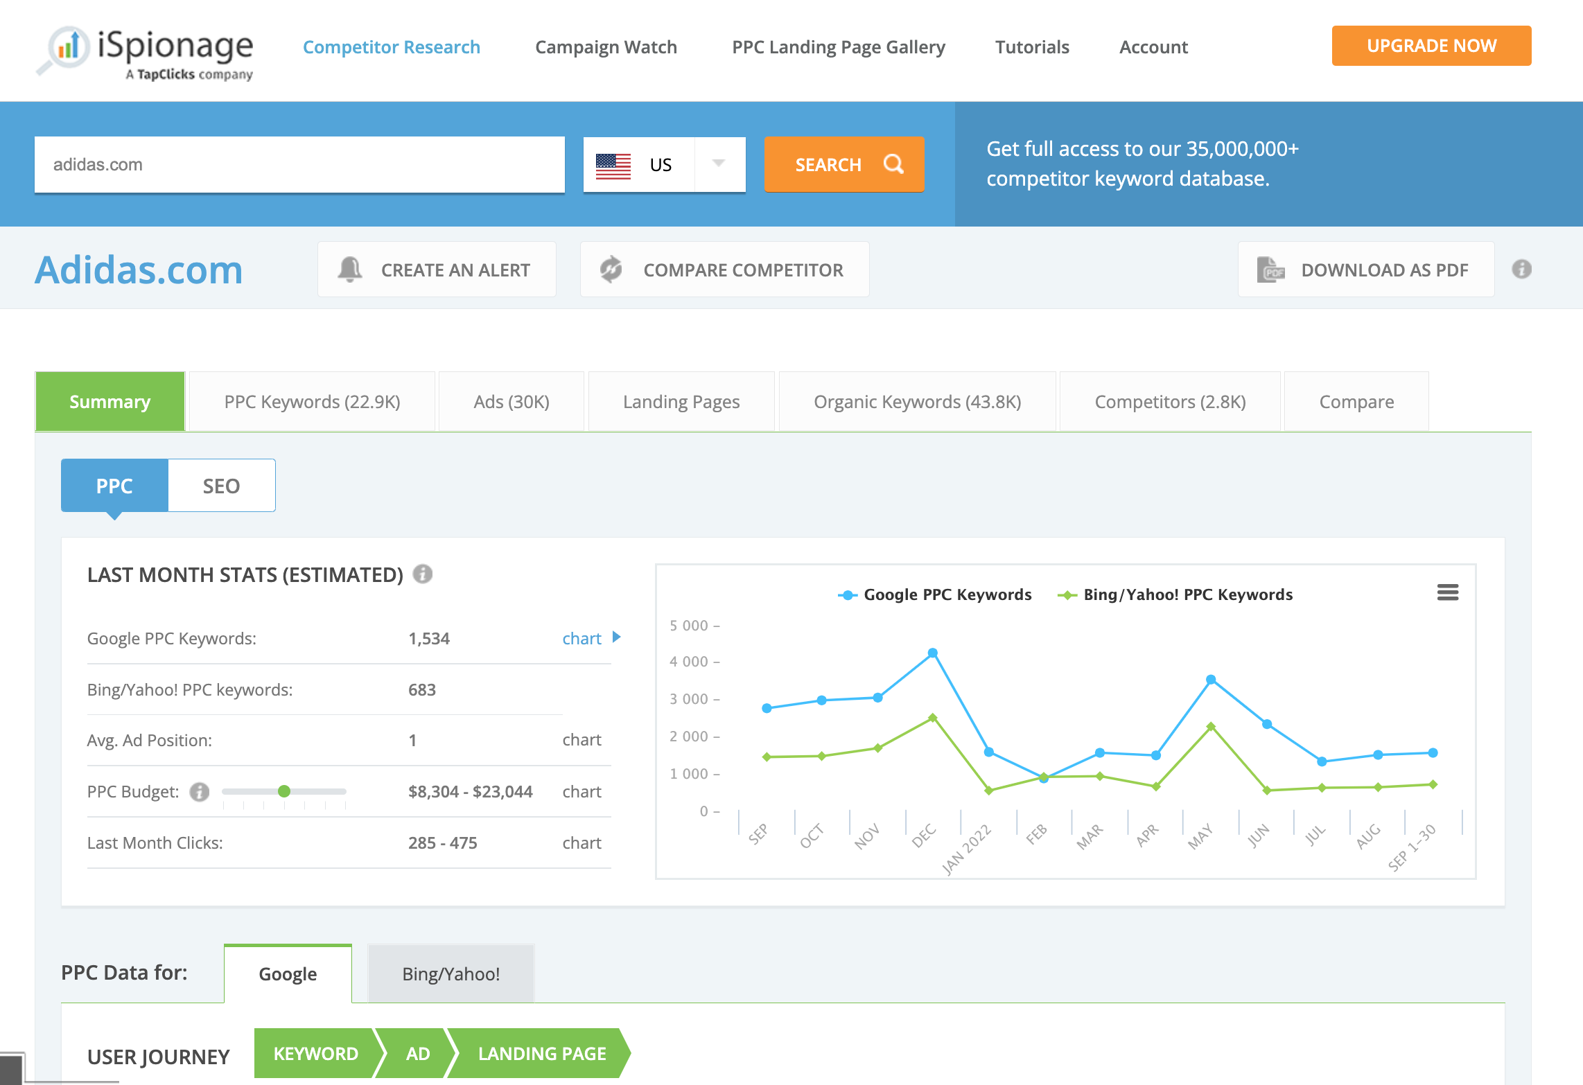The width and height of the screenshot is (1583, 1085).
Task: Click the Adidas.com title heading
Action: [x=139, y=270]
